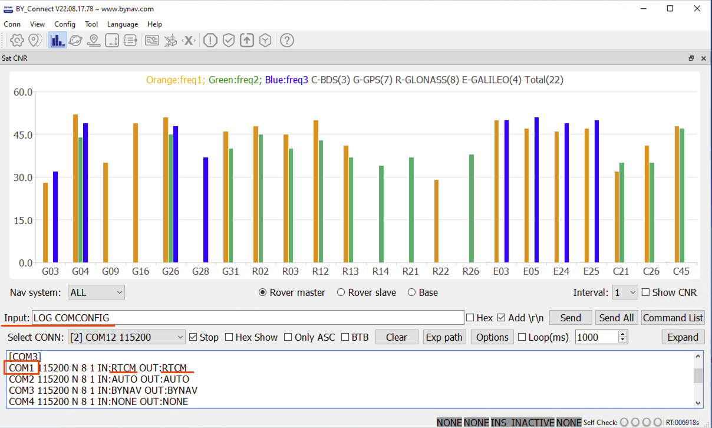Click the Command List button
The width and height of the screenshot is (712, 428).
673,317
